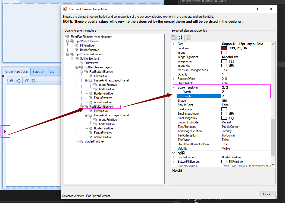Click the Close button

click(267, 194)
